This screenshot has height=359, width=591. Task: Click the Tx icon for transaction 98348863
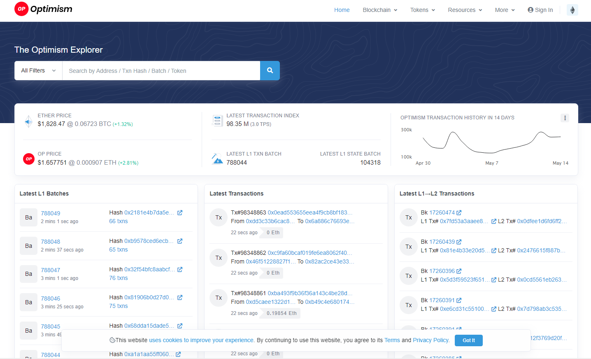(219, 217)
